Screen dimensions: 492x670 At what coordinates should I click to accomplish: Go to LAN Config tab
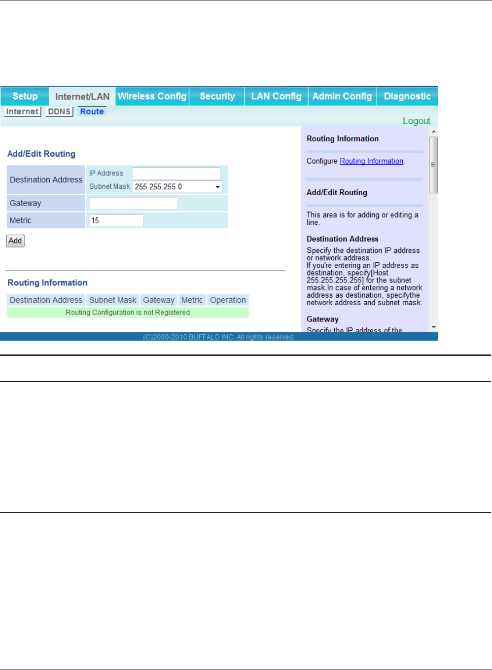click(276, 97)
